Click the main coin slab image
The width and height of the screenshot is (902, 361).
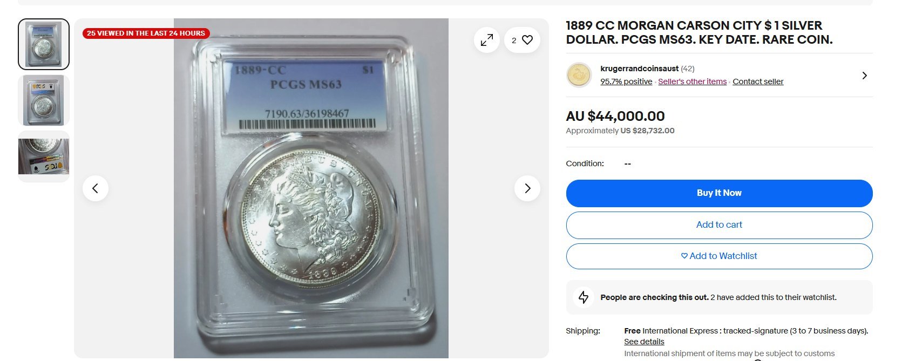[311, 188]
